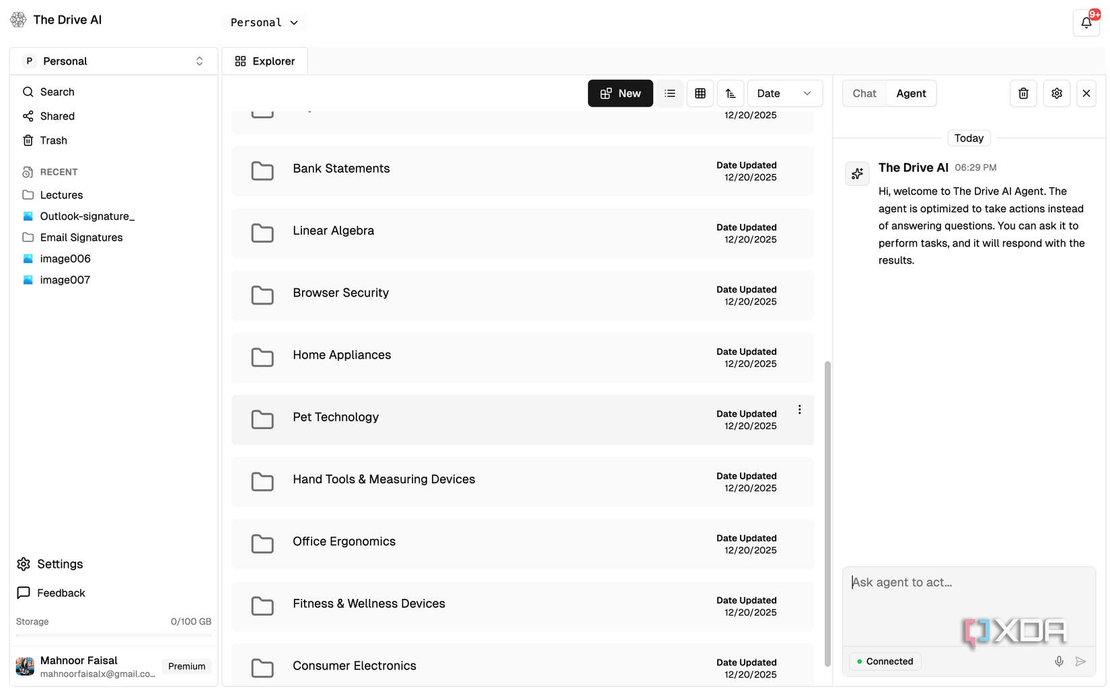
Task: Open Feedback from the sidebar
Action: click(60, 593)
